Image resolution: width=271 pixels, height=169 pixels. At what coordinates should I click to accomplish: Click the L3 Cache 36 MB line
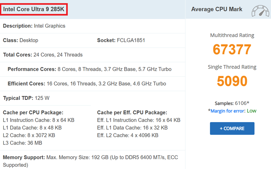coord(22,143)
